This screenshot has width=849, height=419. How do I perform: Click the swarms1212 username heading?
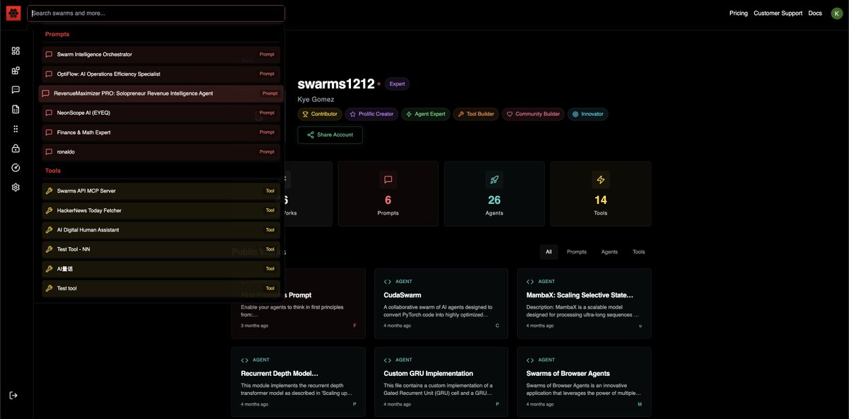[336, 84]
